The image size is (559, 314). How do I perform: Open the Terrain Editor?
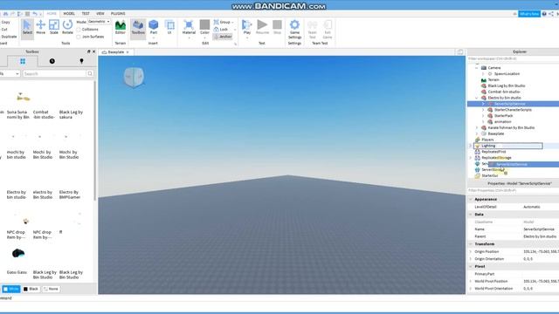click(x=121, y=27)
